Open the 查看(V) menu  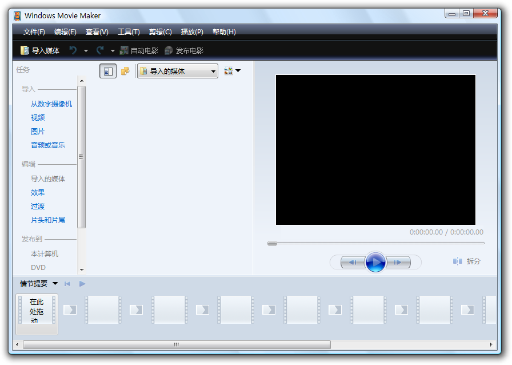pos(97,31)
